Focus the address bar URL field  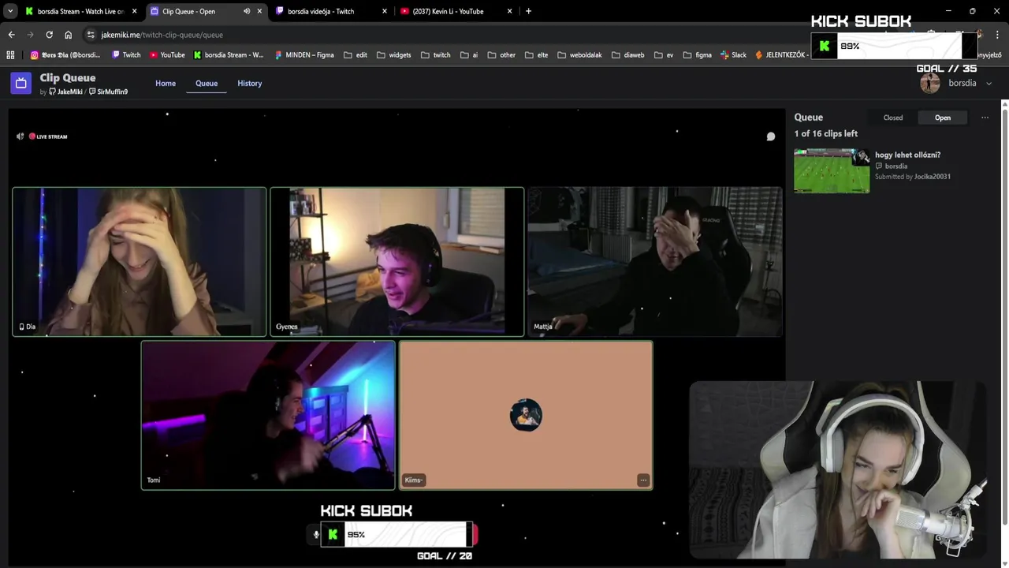[x=441, y=35]
